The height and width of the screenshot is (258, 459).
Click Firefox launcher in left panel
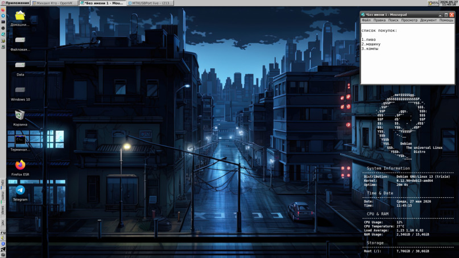[x=3, y=10]
